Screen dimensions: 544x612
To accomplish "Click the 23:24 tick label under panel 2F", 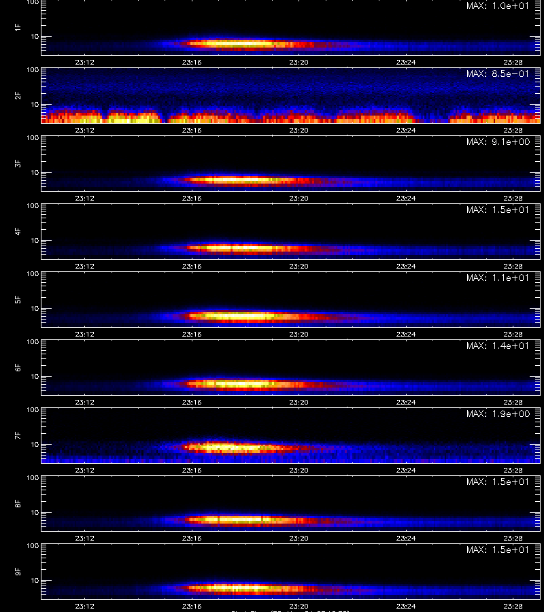I will click(x=406, y=130).
